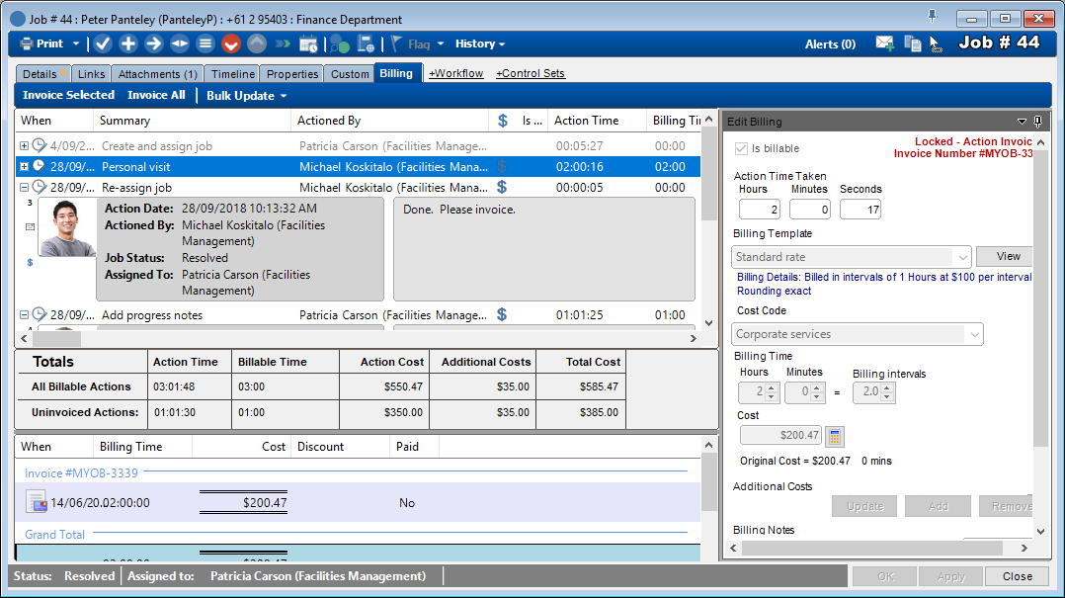1065x598 pixels.
Task: Click the actions list horizontal scrollbar
Action: [359, 338]
